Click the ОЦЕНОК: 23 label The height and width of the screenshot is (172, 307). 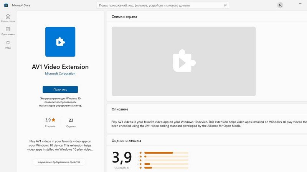[x=122, y=168]
